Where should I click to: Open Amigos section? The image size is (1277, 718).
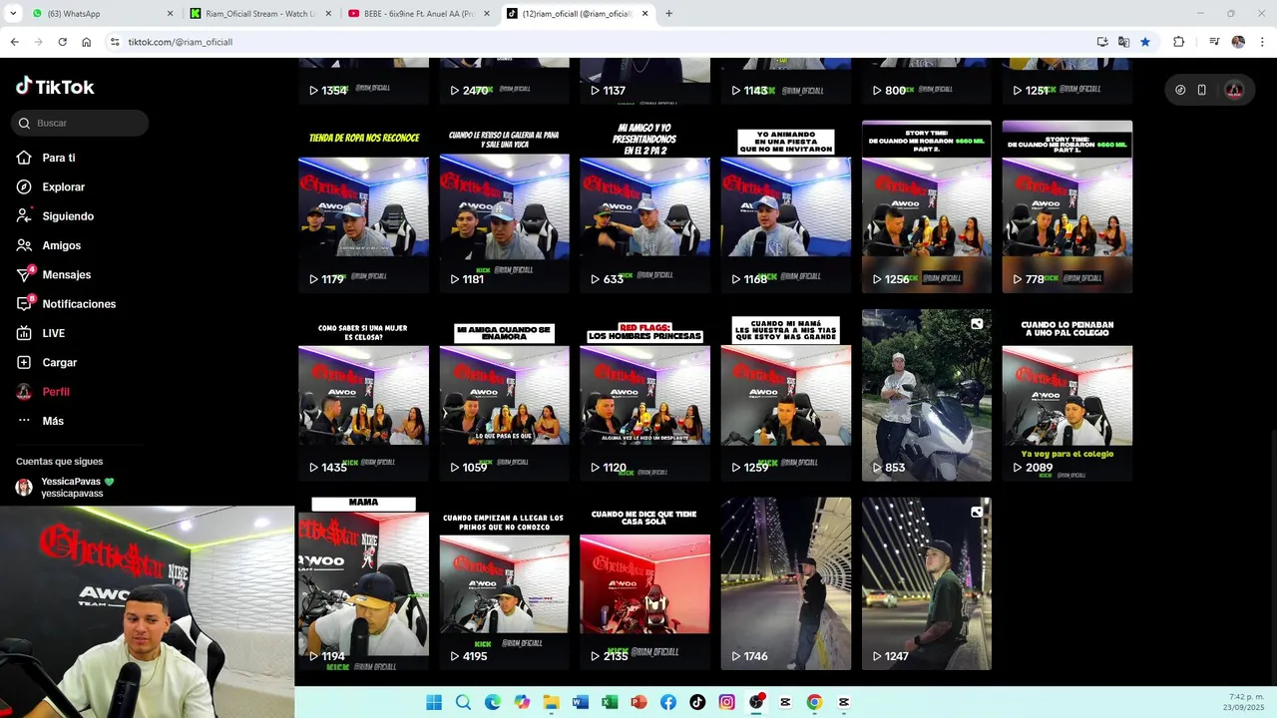(x=61, y=245)
